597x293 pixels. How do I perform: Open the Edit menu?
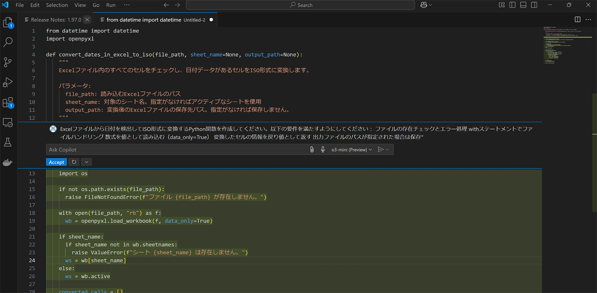pyautogui.click(x=35, y=5)
